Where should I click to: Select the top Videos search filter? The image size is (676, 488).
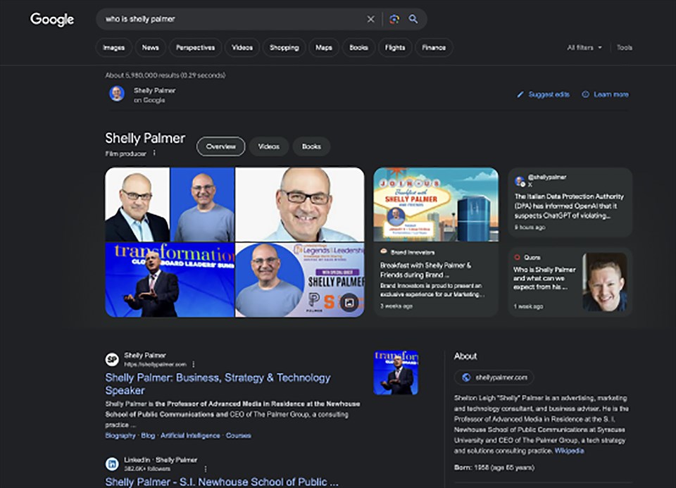pyautogui.click(x=242, y=47)
